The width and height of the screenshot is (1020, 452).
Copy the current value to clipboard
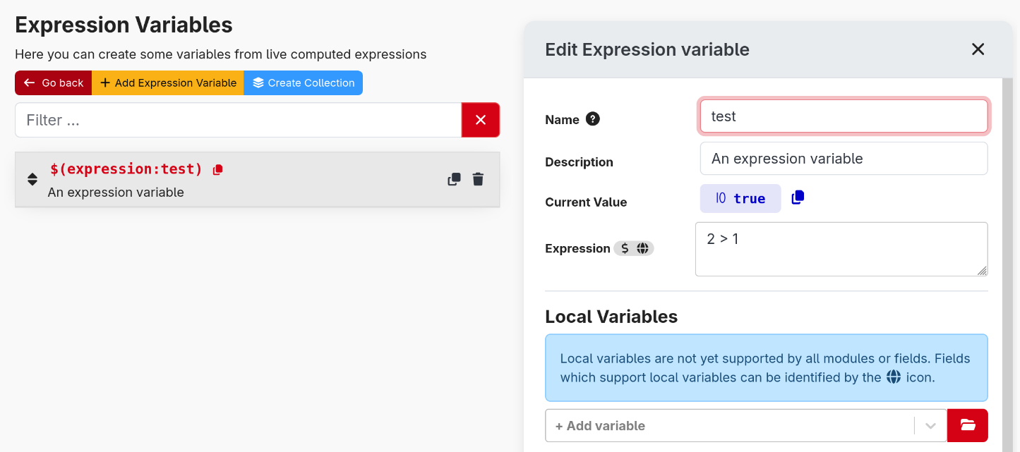coord(797,198)
